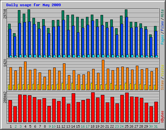This screenshot has width=166, height=130.
Task: Click day 4 on the x-axis
Action: [25, 126]
